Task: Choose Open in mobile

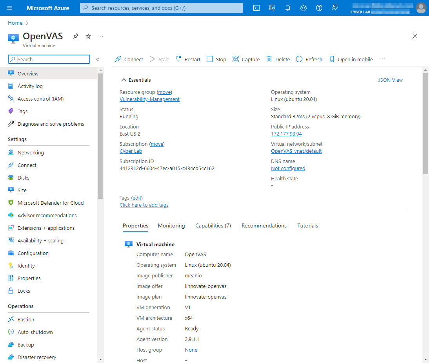Action: tap(351, 59)
